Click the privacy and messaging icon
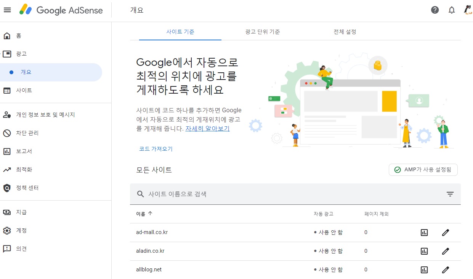The width and height of the screenshot is (473, 279). pos(7,115)
